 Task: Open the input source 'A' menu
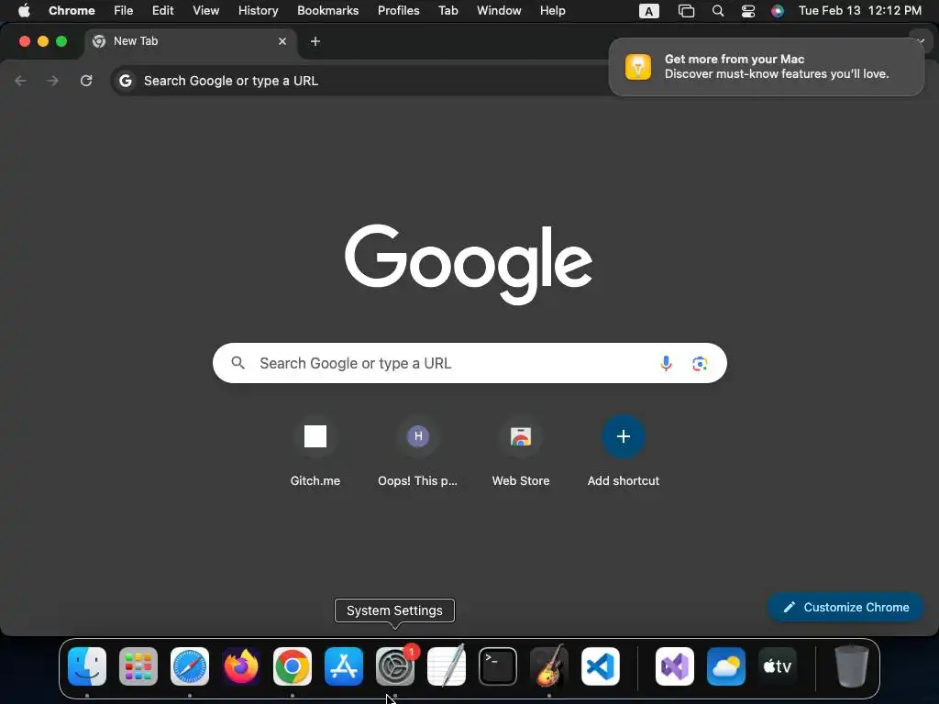(649, 11)
